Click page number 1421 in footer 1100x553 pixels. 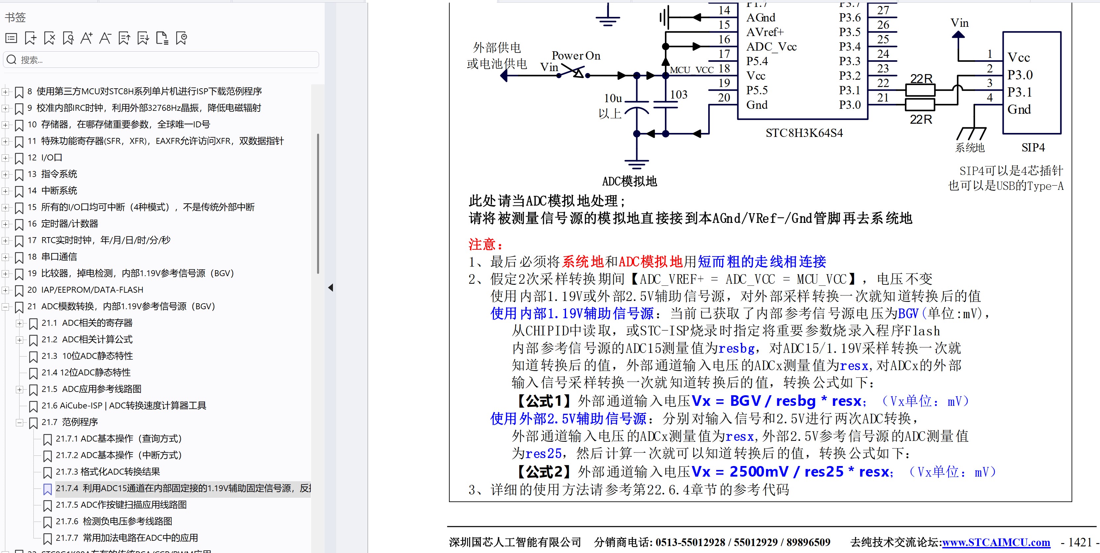click(x=1080, y=542)
